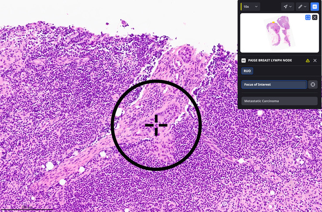Close the slide overview thumbnail

click(315, 17)
